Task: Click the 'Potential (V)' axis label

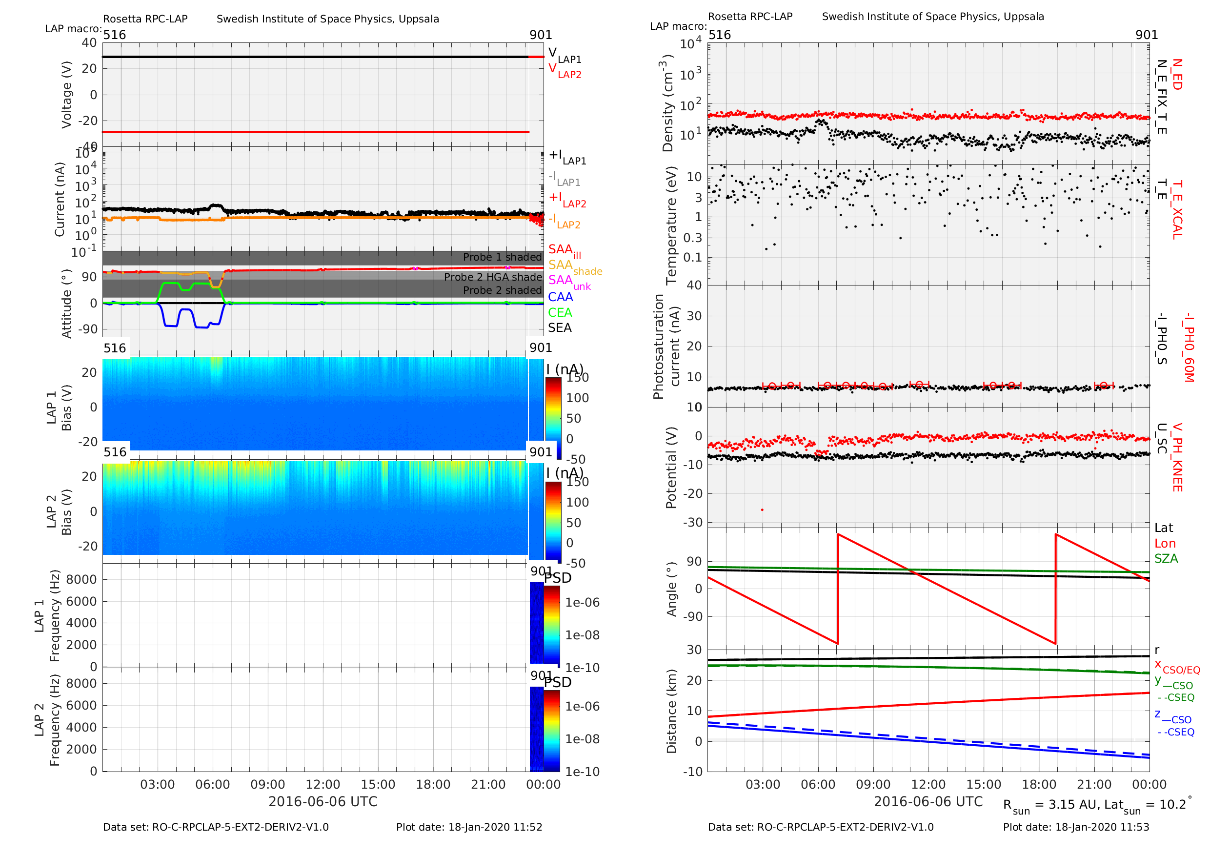Action: tap(671, 468)
